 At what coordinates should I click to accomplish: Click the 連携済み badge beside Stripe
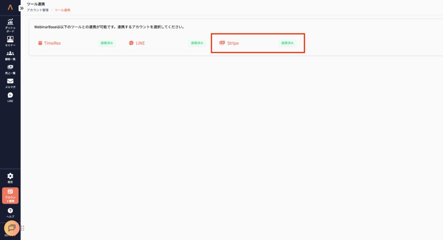tap(287, 43)
